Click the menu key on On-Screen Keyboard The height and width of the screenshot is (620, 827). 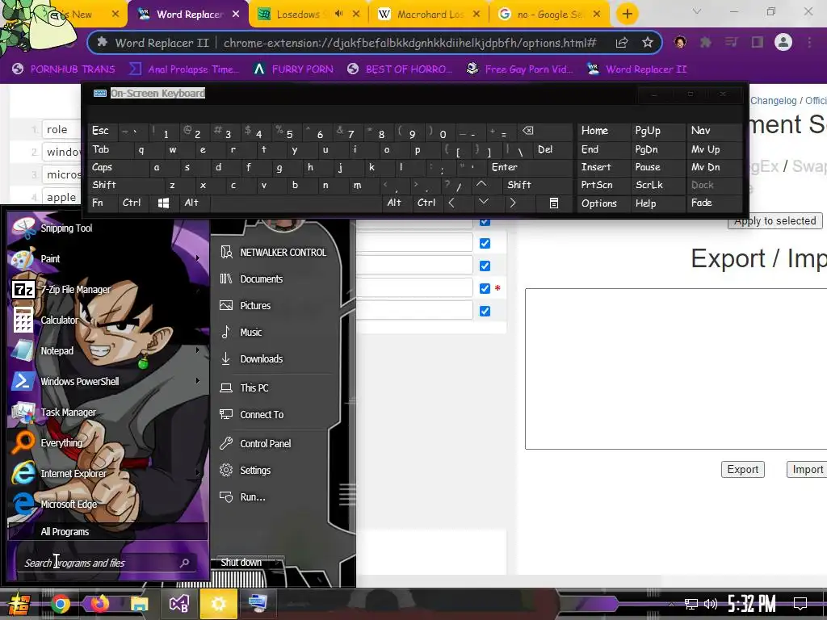click(554, 203)
